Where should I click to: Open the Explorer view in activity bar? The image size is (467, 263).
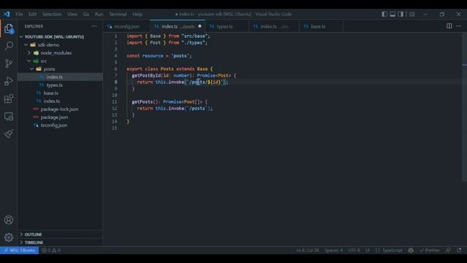(x=9, y=28)
